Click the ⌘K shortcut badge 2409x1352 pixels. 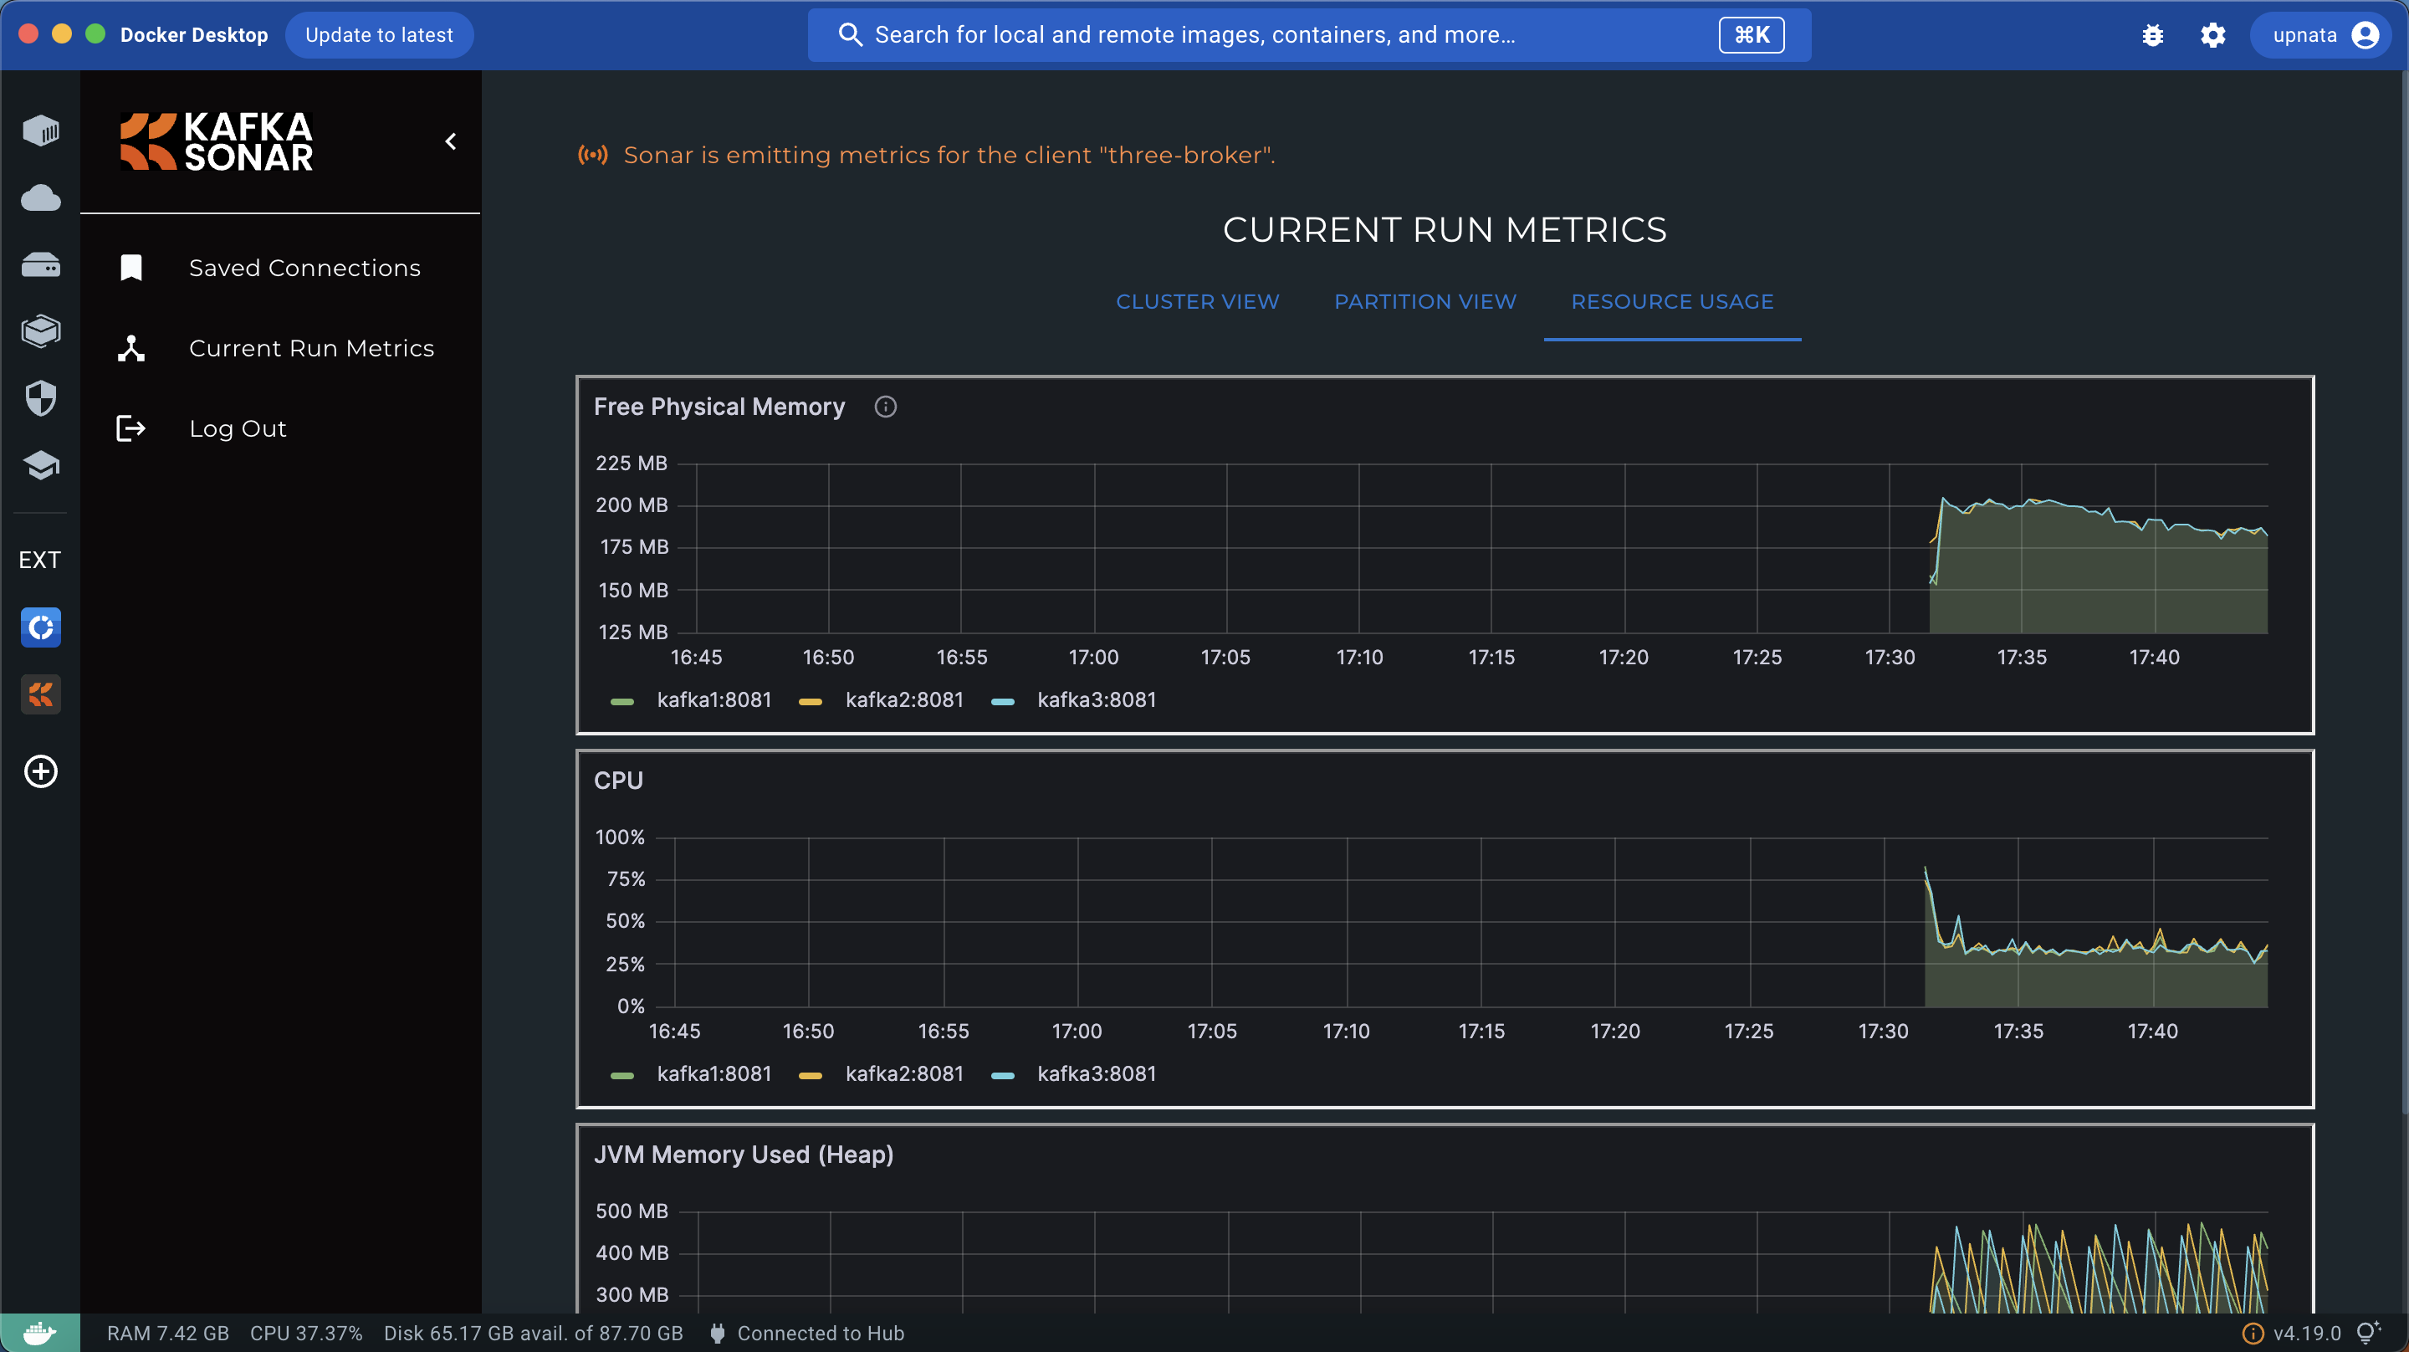(1752, 35)
